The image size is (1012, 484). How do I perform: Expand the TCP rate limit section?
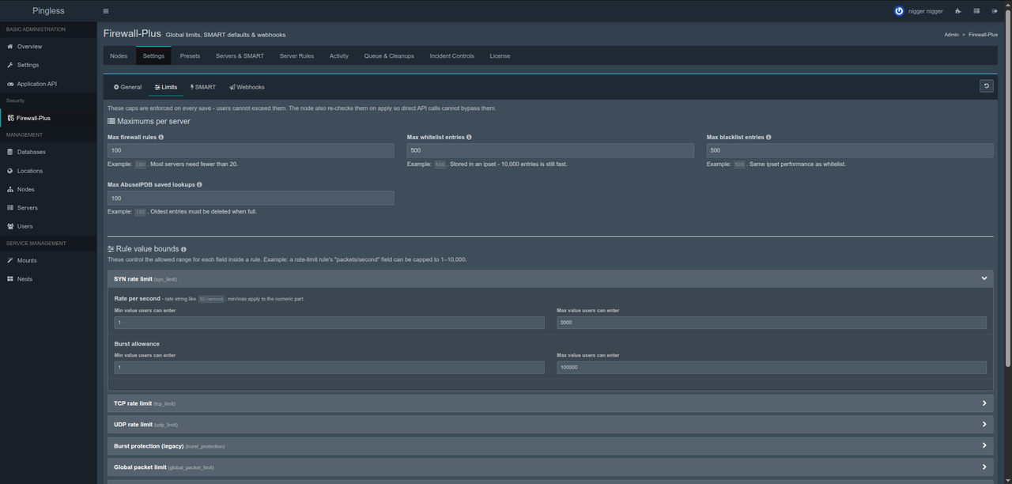pos(550,403)
